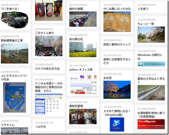Click the date 2012年04月16日
The image size is (169, 135).
coord(112,74)
